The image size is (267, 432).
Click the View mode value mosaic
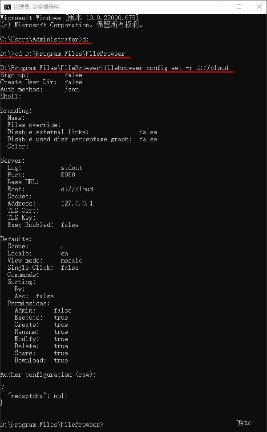coord(72,260)
